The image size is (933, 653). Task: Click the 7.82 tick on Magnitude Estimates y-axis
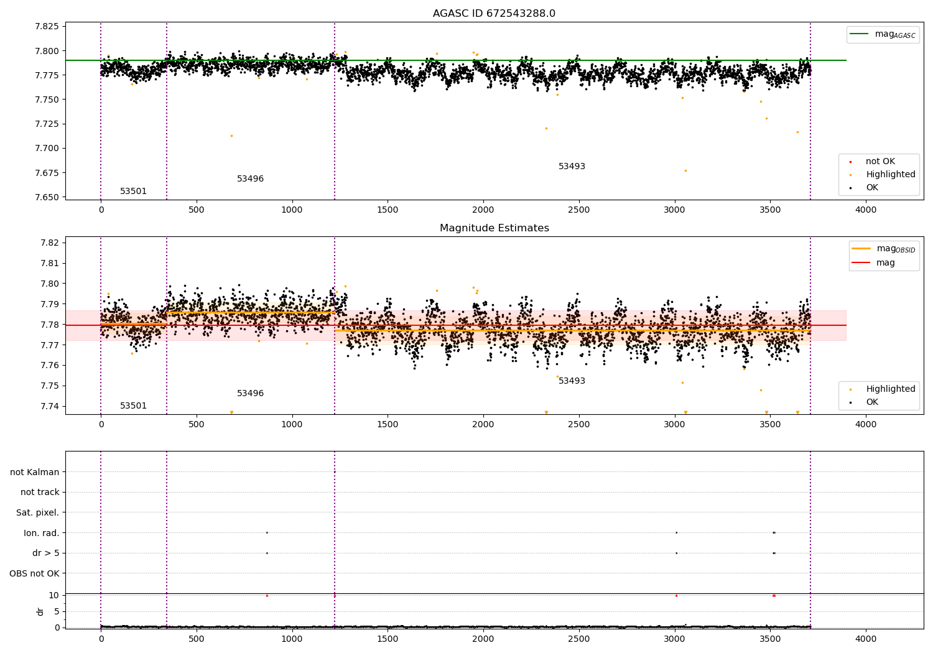click(50, 243)
